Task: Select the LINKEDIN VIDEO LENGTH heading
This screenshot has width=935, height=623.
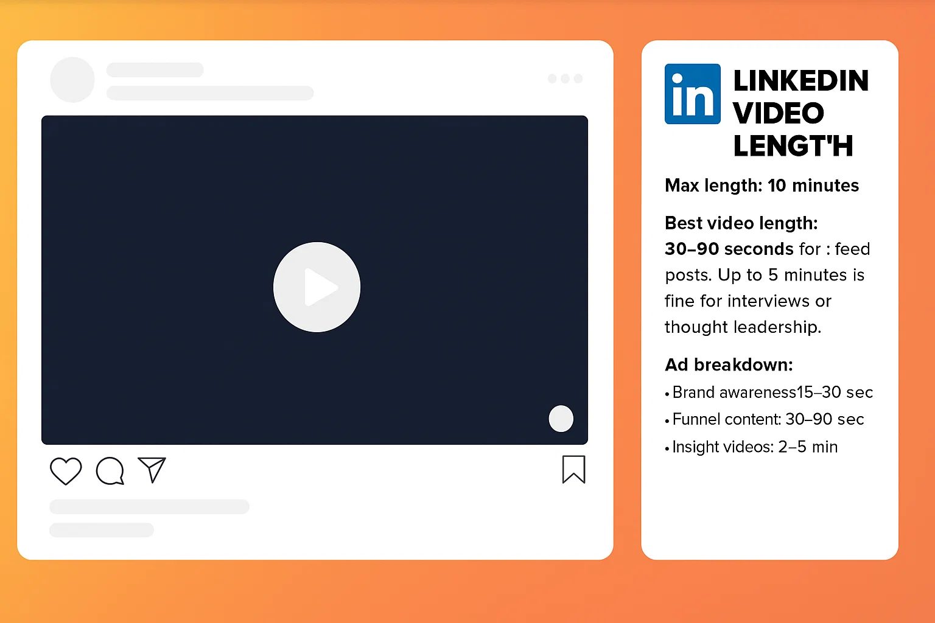Action: [801, 113]
